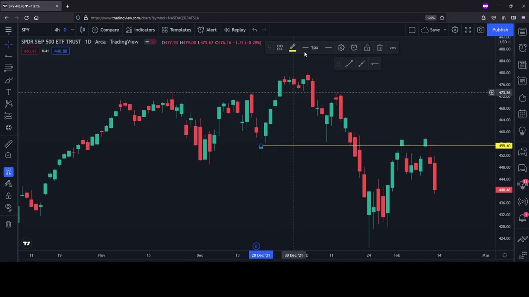Select the horizontal ray anchor point
This screenshot has width=529, height=297.
coord(261,146)
